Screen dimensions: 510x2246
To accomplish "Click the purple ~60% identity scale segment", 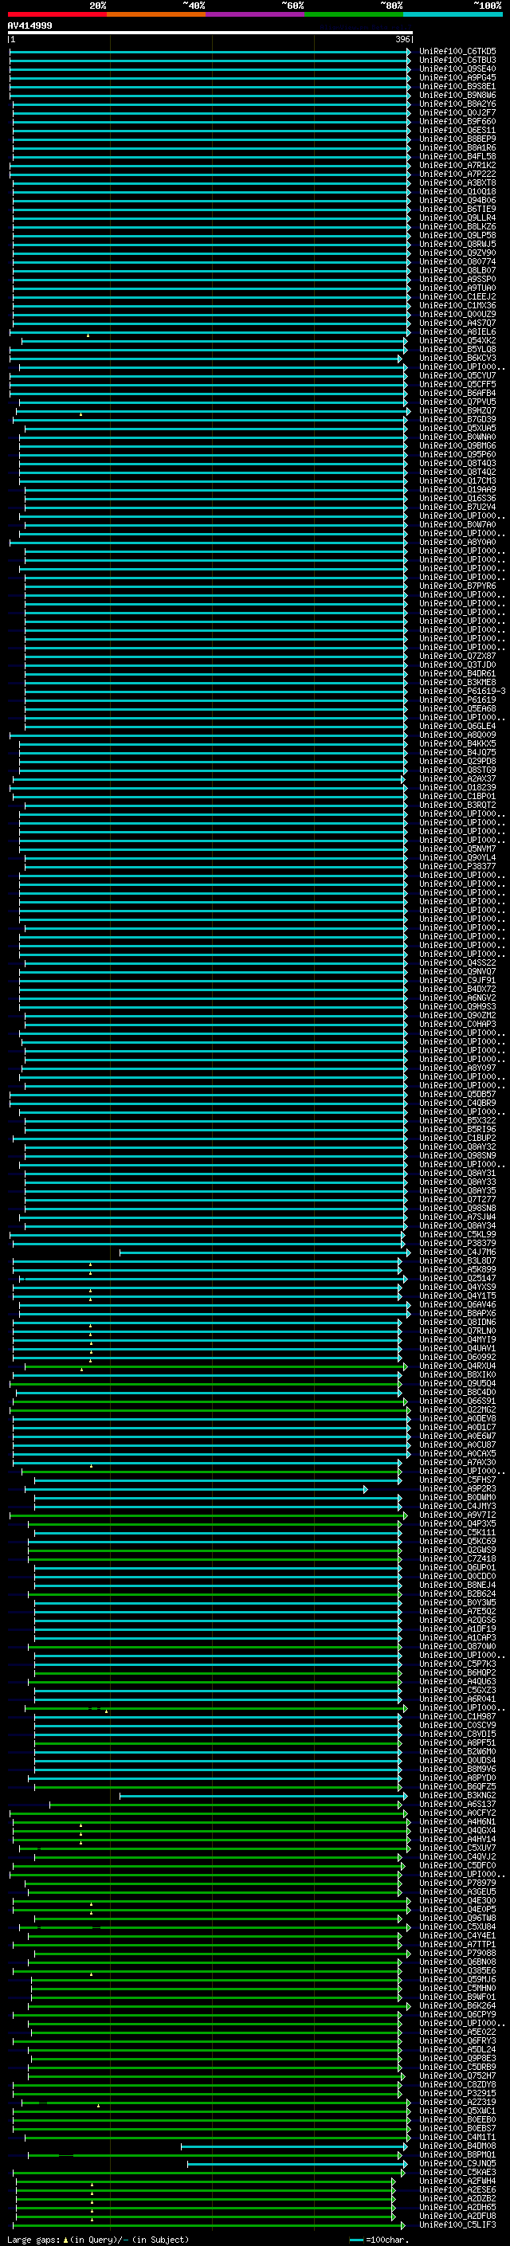I will point(256,14).
